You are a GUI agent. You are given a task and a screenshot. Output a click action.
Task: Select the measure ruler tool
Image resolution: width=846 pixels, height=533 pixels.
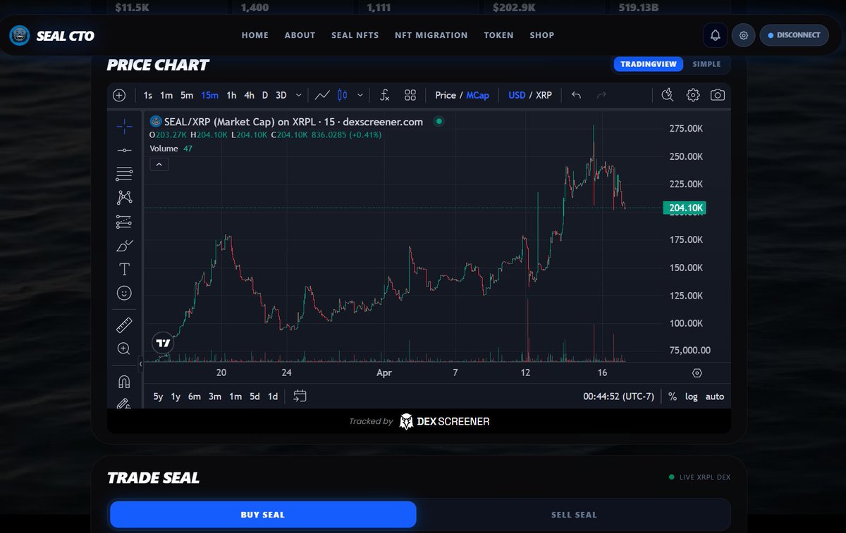[x=123, y=324]
